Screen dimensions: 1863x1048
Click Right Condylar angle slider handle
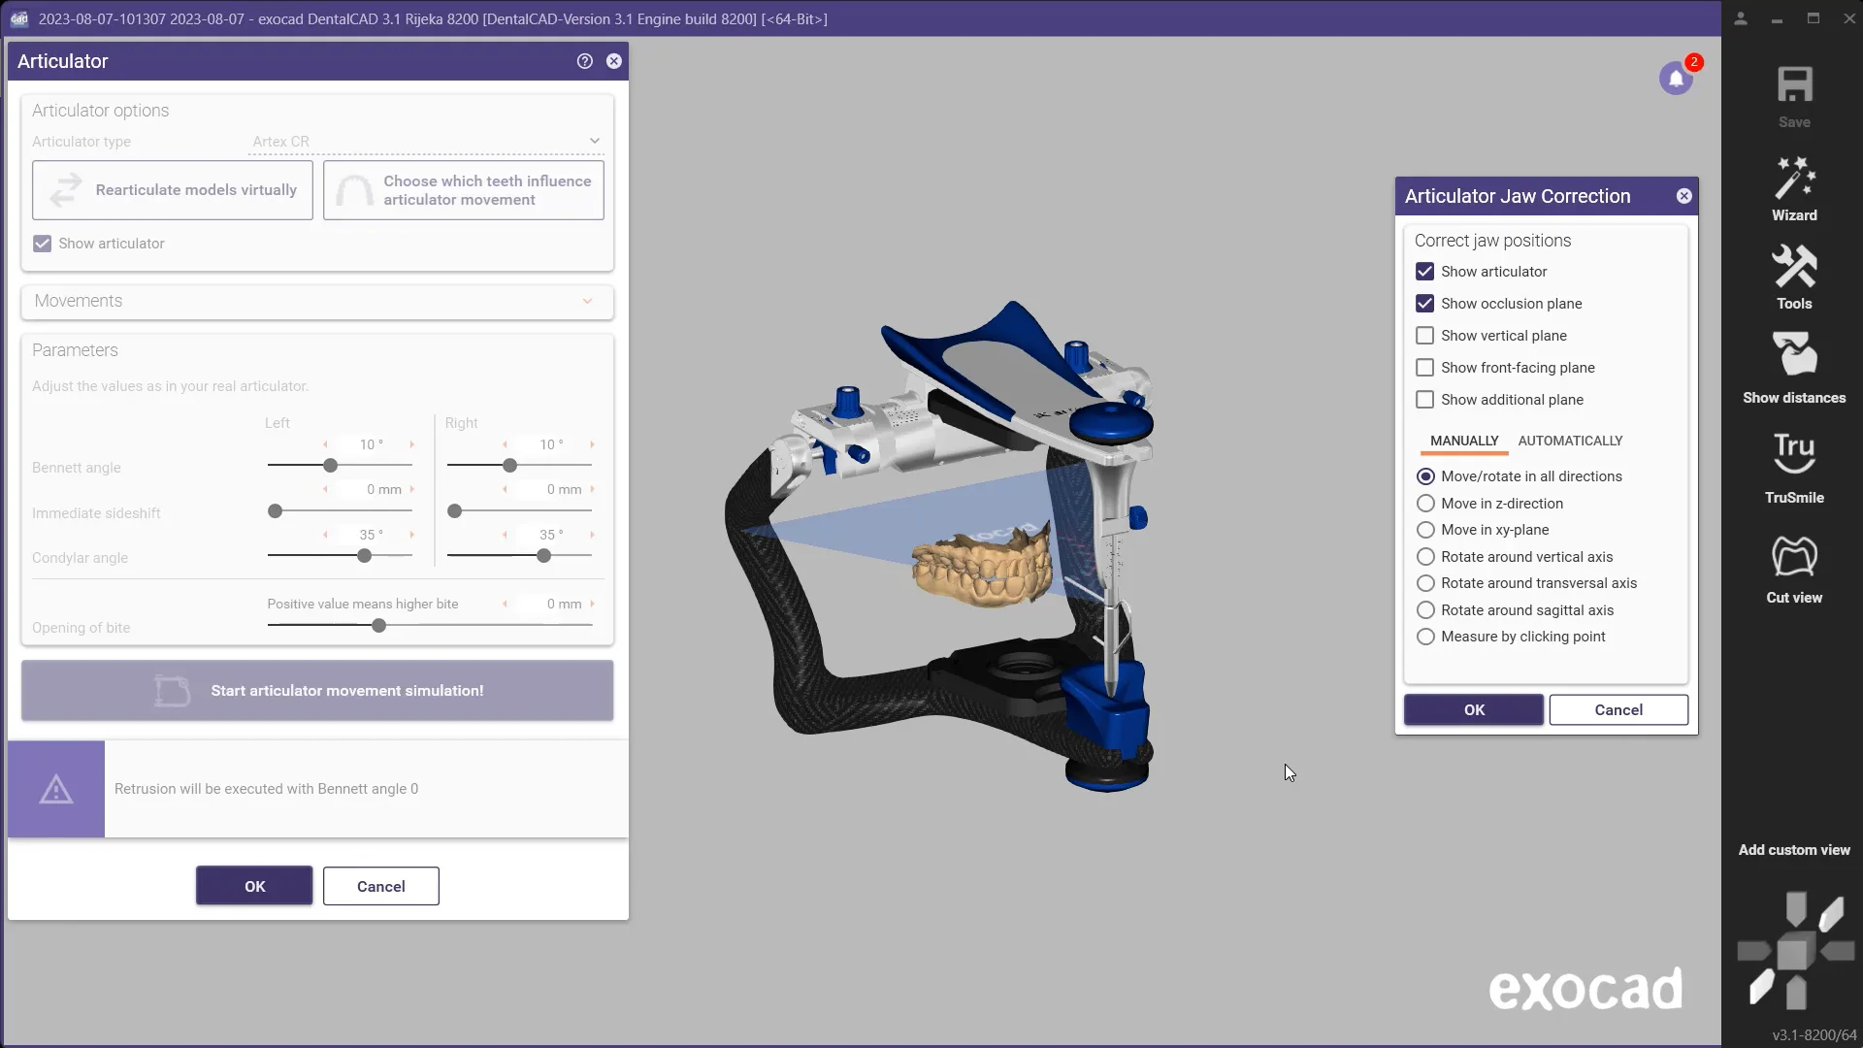point(543,556)
